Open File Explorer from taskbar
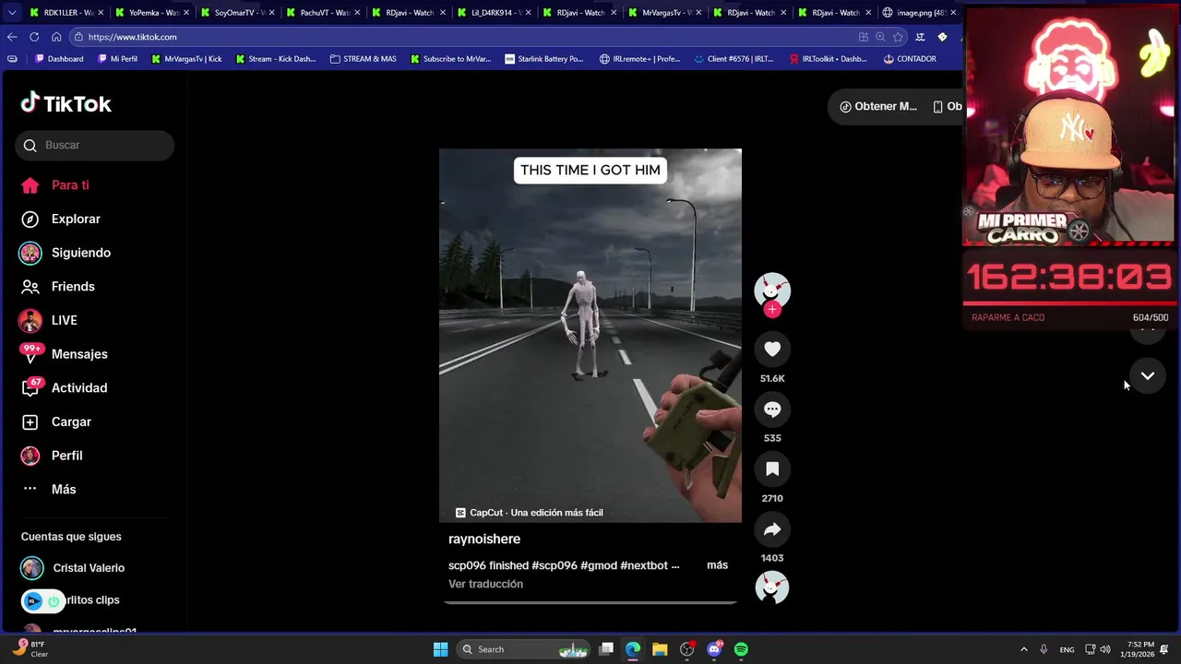 (x=660, y=649)
